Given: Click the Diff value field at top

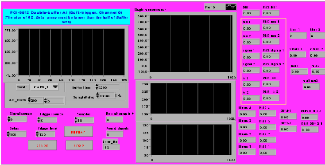Looking at the screenshot, I should click(251, 13).
